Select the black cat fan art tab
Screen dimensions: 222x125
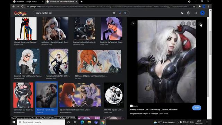click(x=62, y=1)
